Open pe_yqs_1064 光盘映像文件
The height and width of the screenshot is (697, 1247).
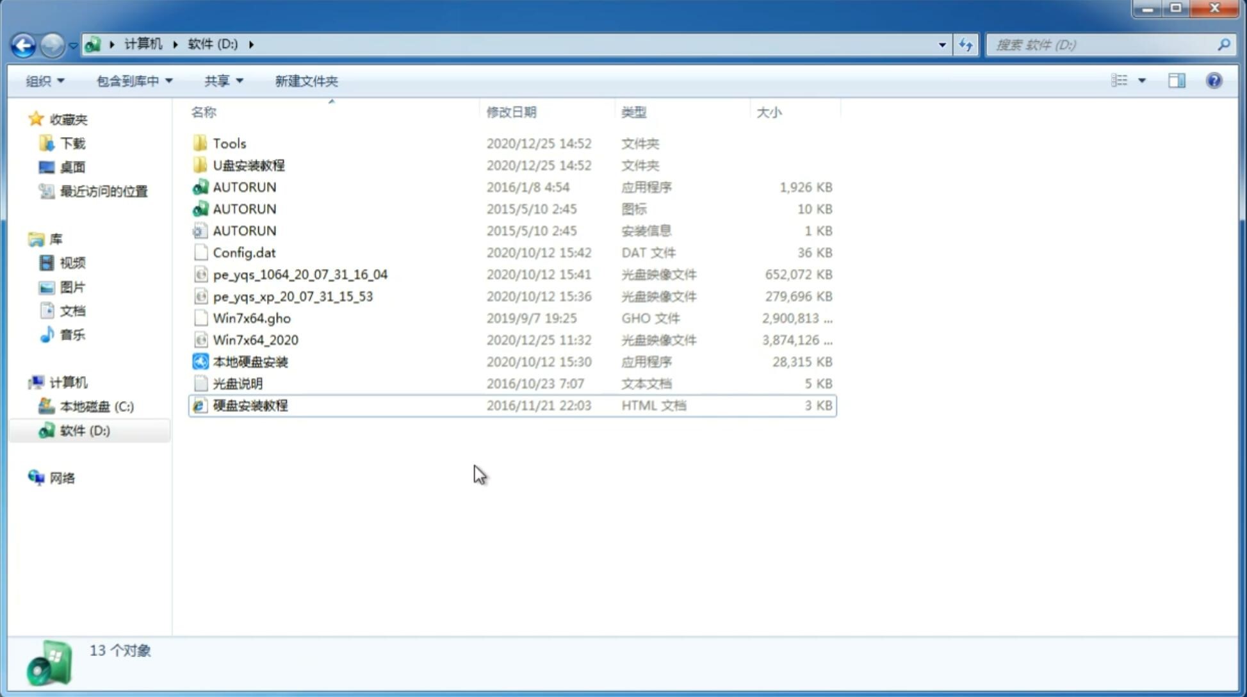click(x=300, y=274)
